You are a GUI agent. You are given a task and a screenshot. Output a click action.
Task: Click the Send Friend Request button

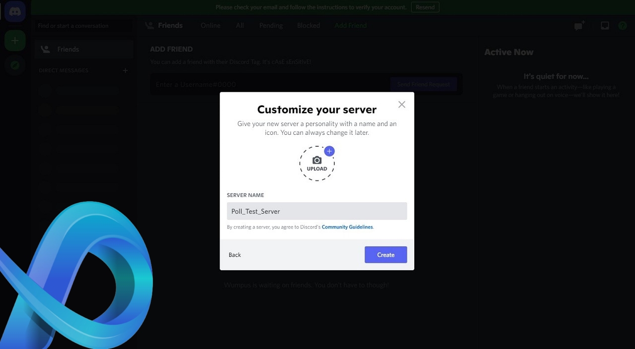424,84
